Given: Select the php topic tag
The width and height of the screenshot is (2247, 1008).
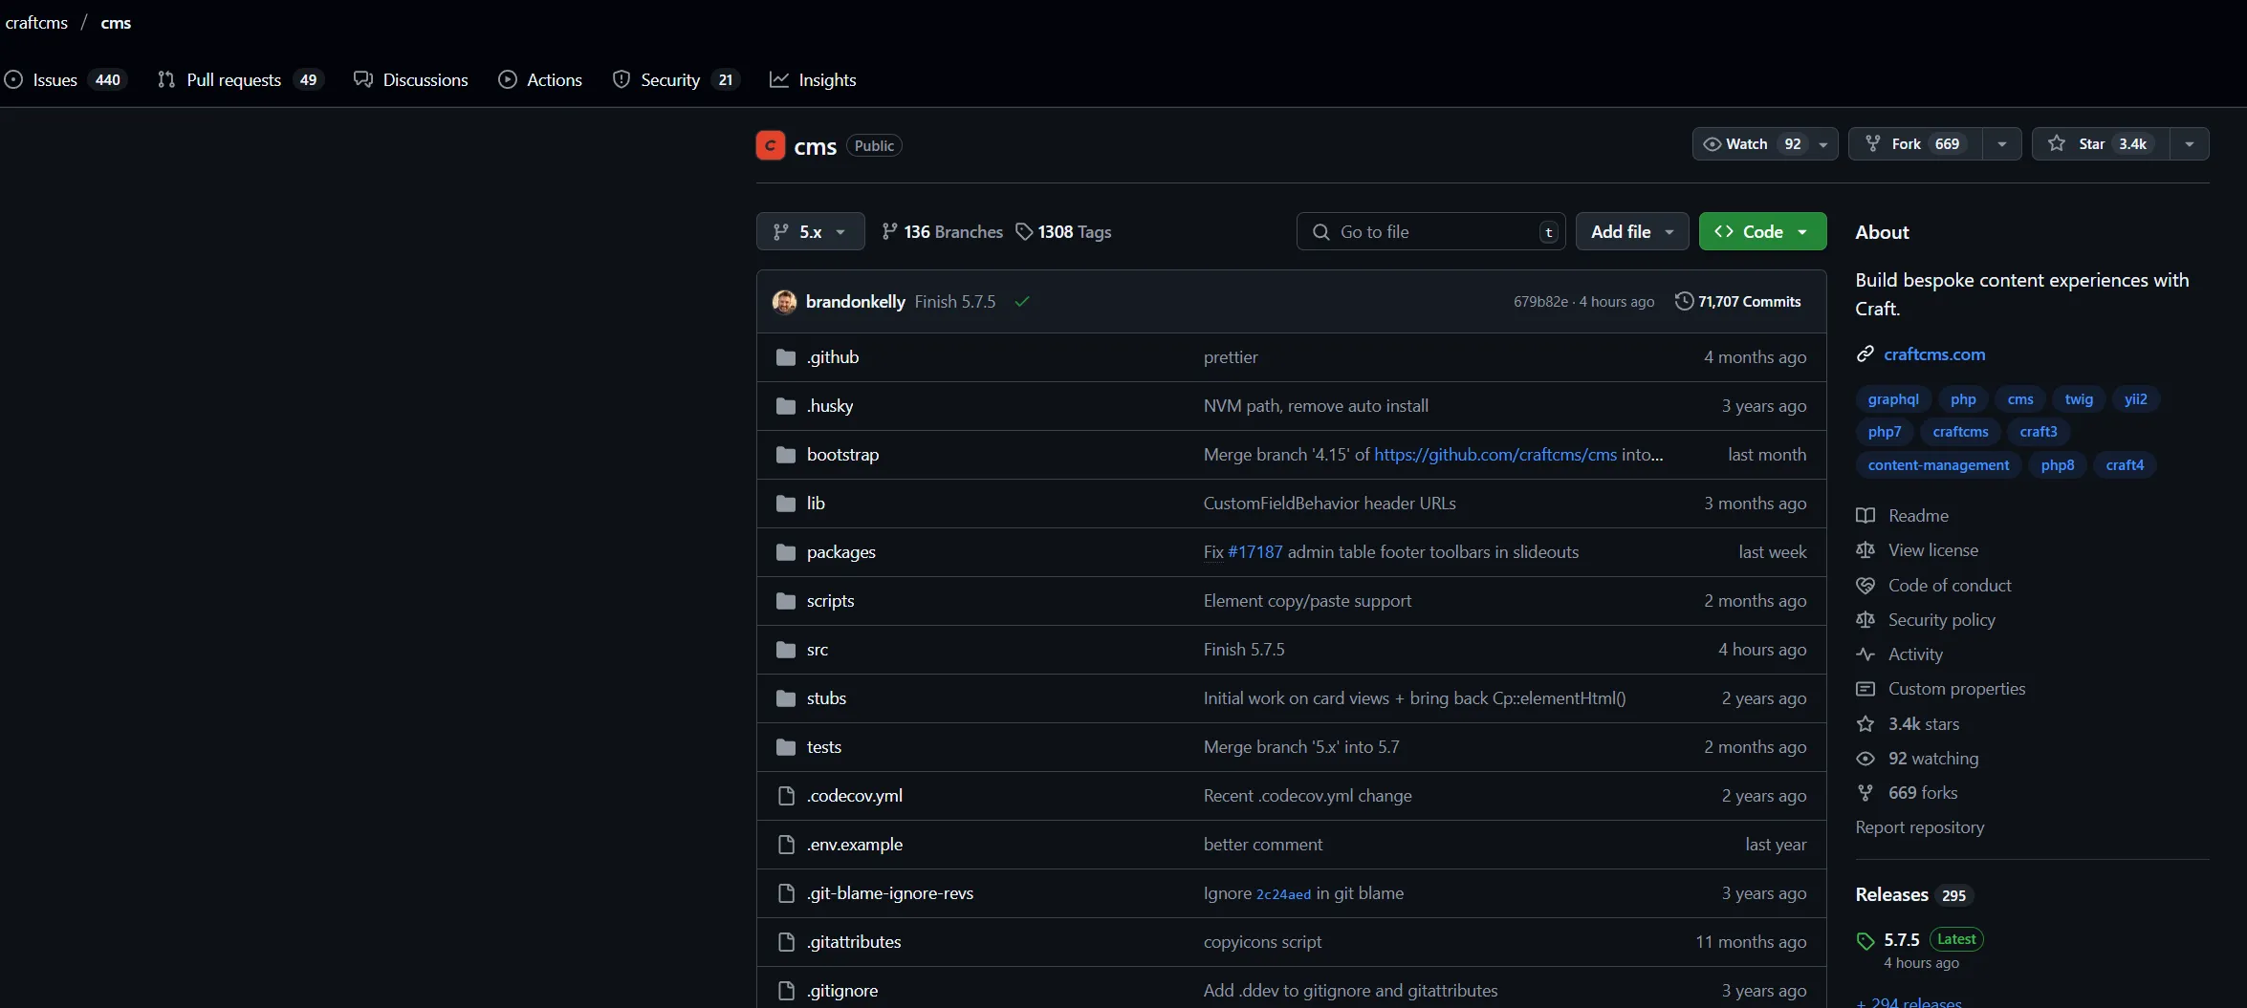Looking at the screenshot, I should coord(1963,399).
